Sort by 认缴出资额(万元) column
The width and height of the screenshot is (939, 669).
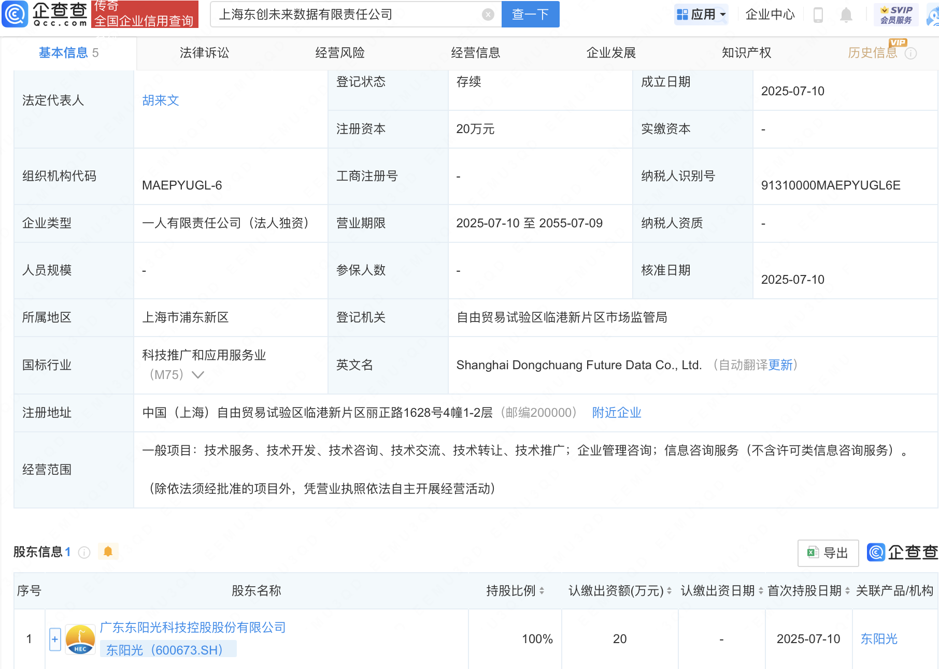pos(669,591)
